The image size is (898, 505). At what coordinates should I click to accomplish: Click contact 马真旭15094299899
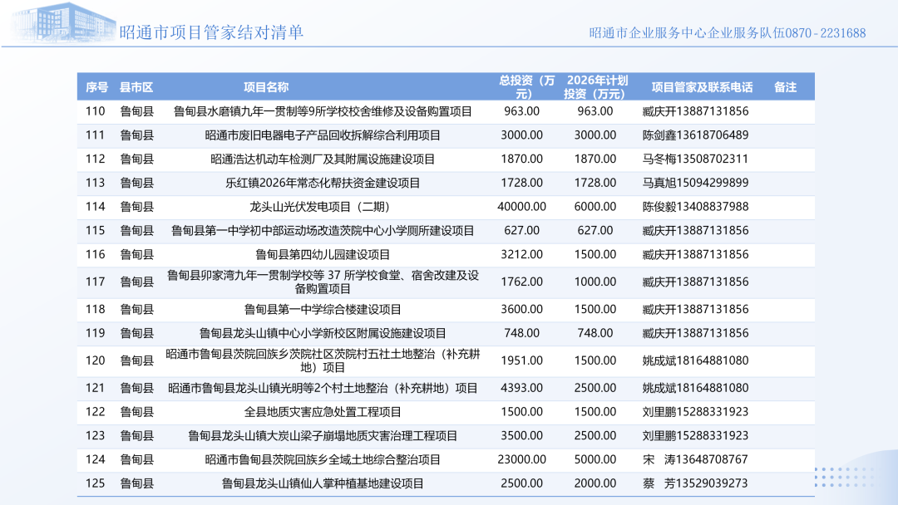click(x=695, y=183)
